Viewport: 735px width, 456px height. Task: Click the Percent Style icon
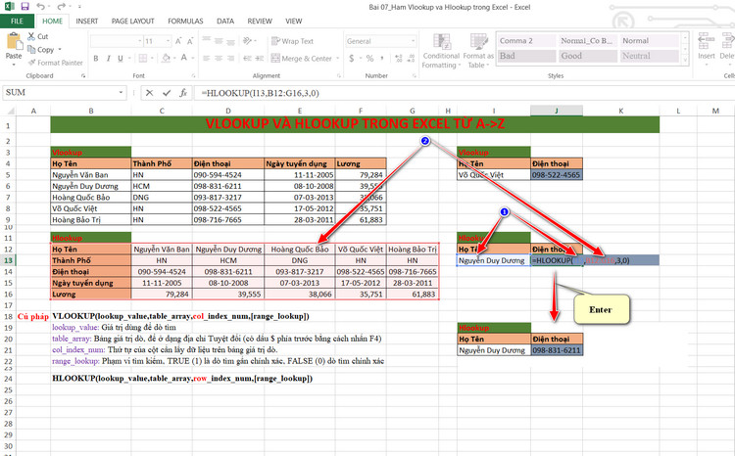tap(369, 58)
